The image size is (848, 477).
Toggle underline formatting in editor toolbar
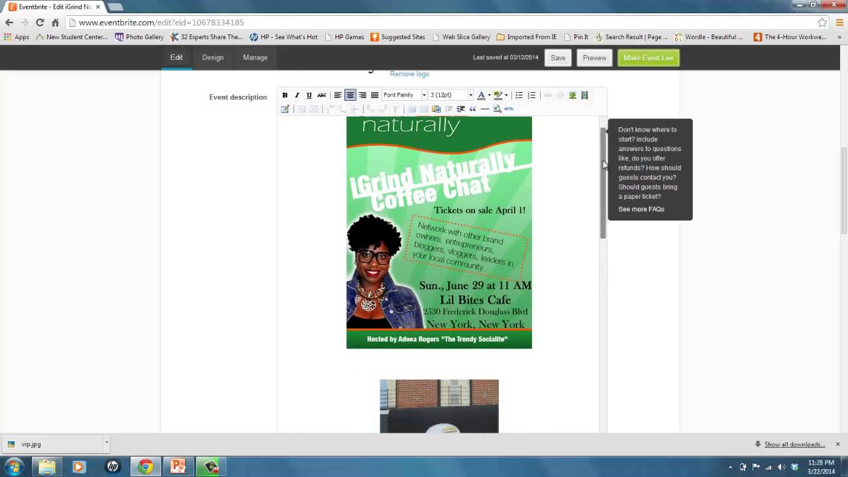(x=309, y=95)
